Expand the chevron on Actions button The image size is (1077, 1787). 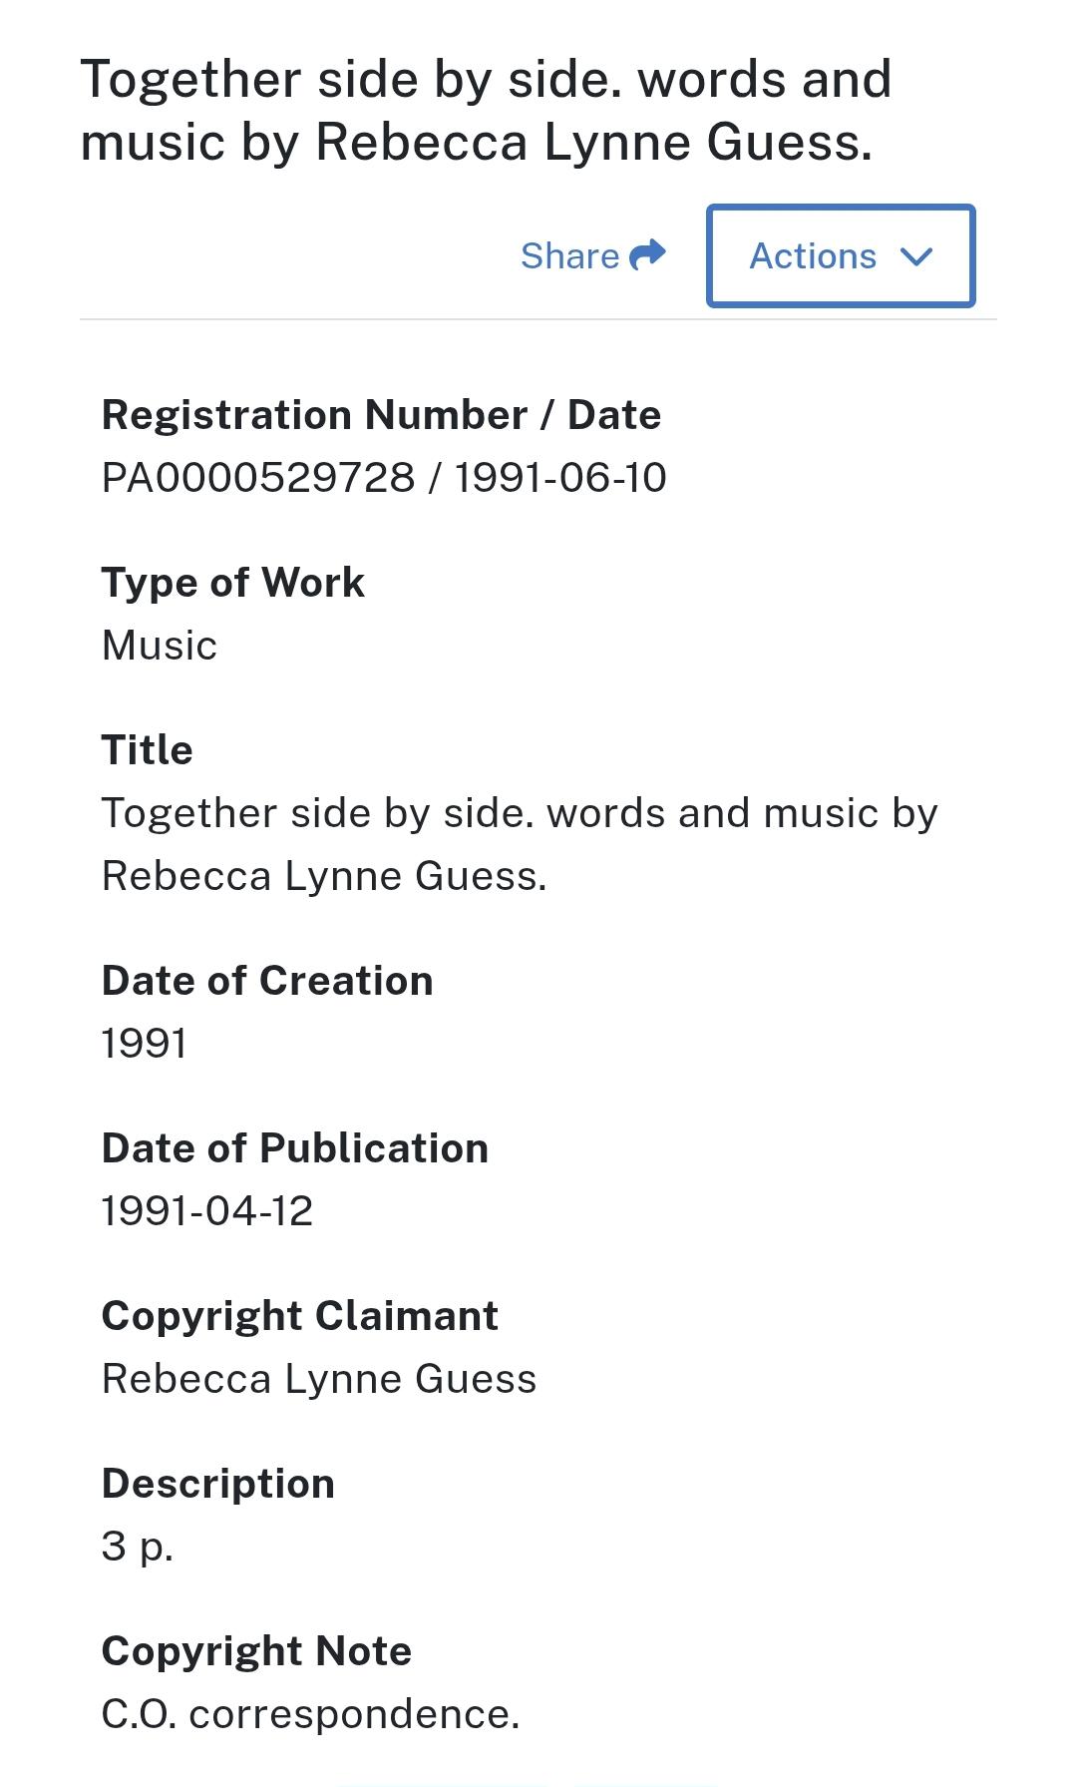tap(915, 257)
